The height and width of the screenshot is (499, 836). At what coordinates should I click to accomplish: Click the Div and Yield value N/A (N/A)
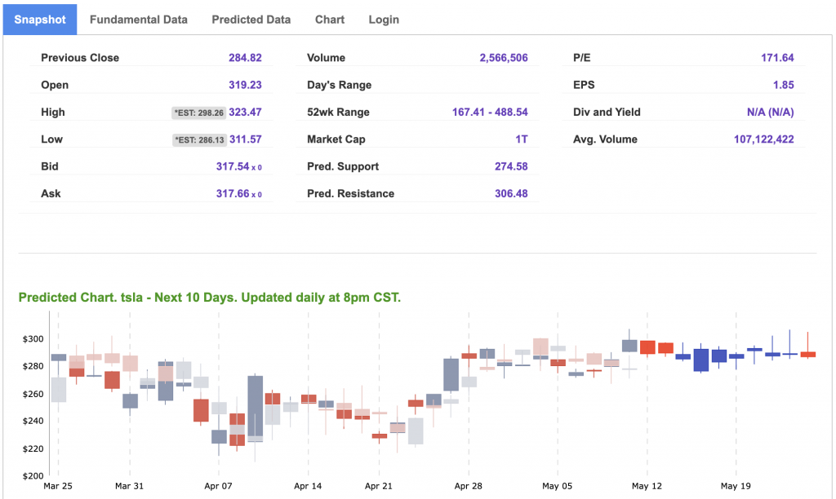click(771, 112)
